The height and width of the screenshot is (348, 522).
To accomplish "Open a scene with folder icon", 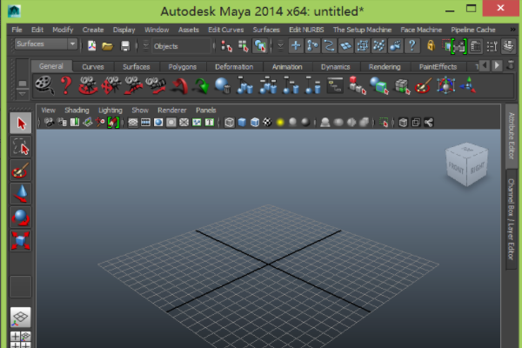I will [108, 45].
